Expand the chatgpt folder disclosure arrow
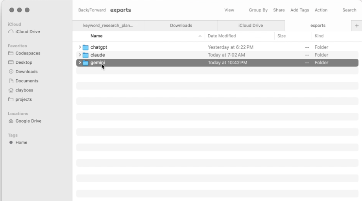362x201 pixels. tap(79, 47)
